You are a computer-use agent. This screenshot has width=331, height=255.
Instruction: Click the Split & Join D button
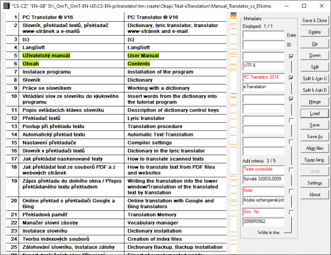315,90
